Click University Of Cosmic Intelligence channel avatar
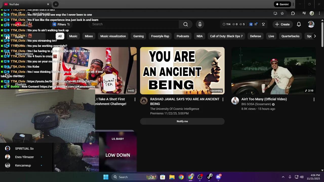Screen dimensions: 324x182 [144, 101]
